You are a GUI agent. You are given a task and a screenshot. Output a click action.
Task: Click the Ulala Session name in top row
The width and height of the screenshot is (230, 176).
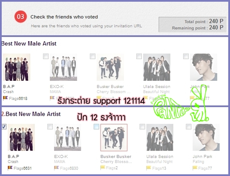[157, 87]
